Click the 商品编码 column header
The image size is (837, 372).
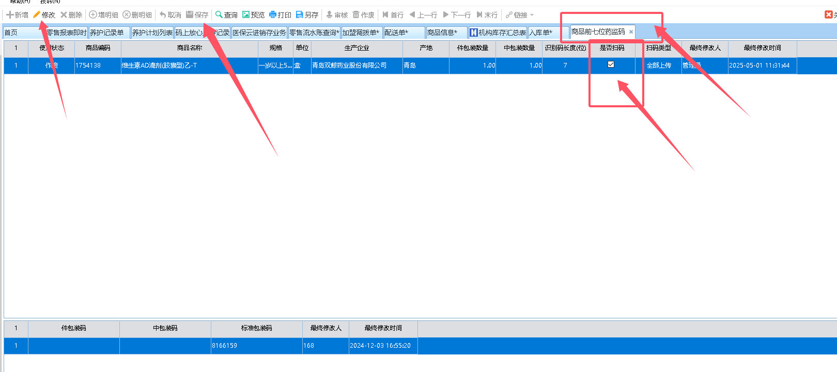(98, 48)
